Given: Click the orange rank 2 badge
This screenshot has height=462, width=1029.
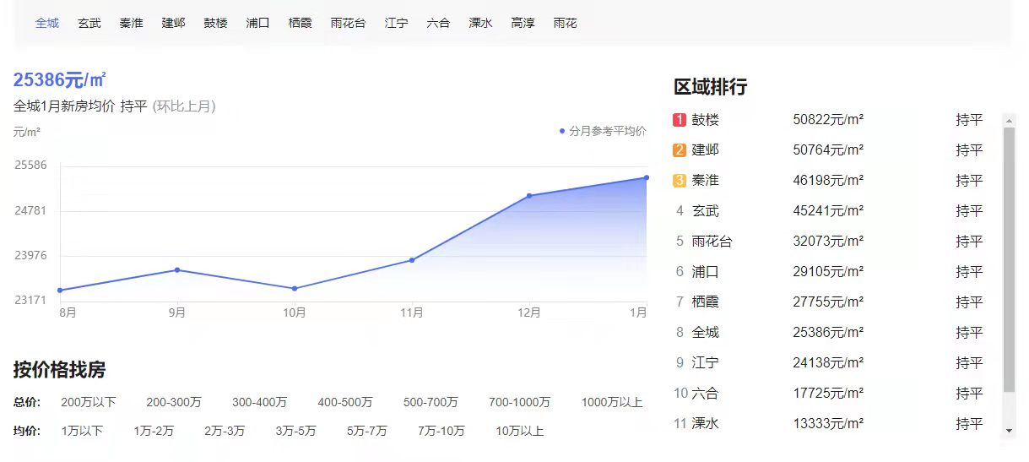Looking at the screenshot, I should coord(680,150).
